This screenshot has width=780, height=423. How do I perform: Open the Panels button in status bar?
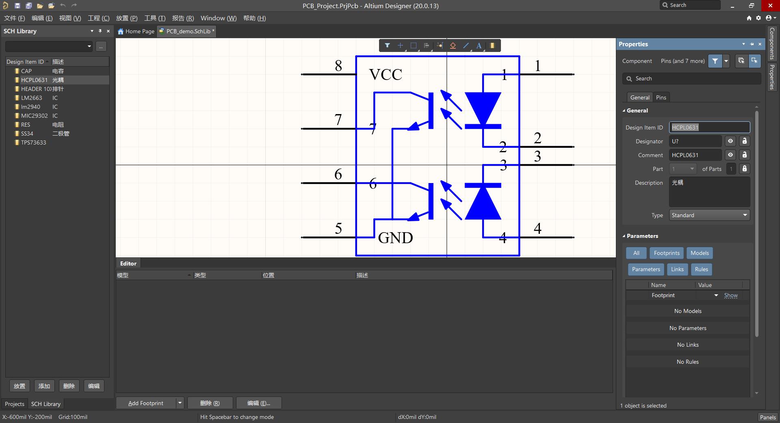click(x=768, y=417)
